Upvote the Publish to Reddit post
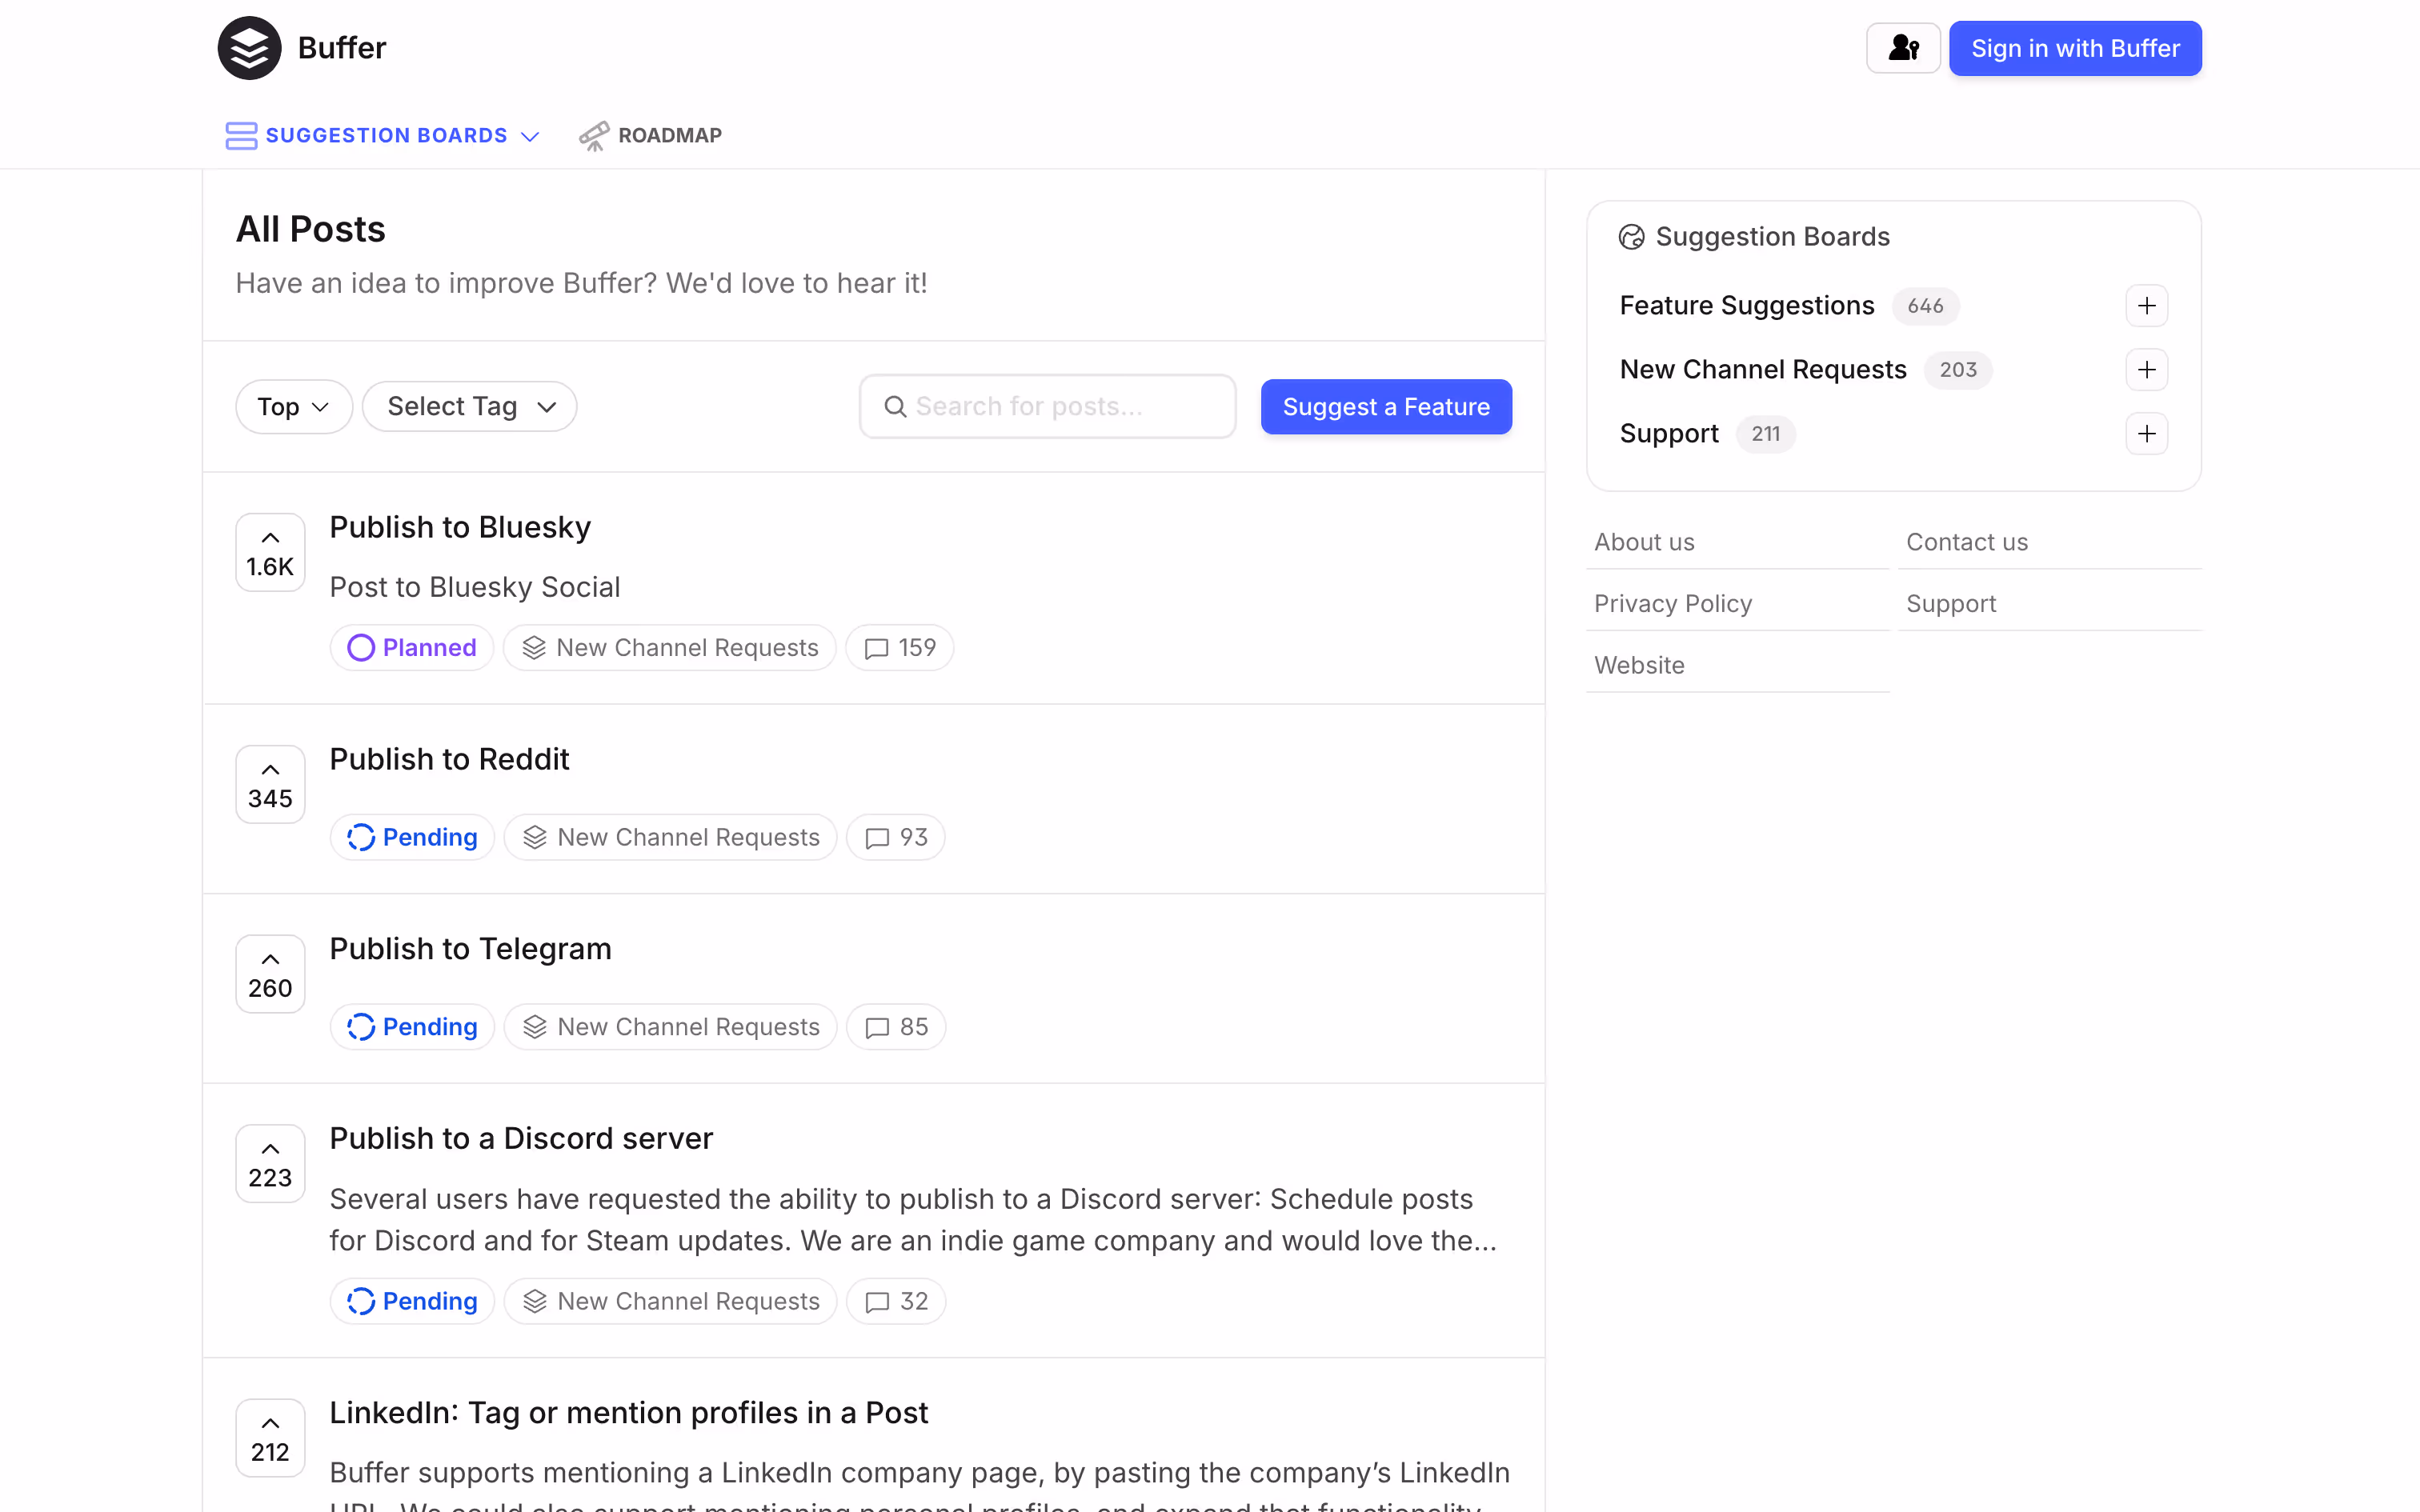Screen dimensions: 2420x1512 click(270, 784)
